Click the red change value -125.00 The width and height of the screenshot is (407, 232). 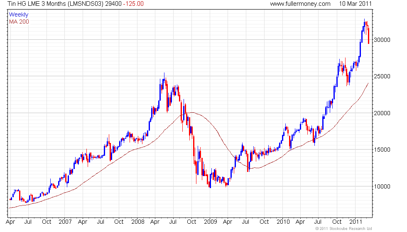pyautogui.click(x=133, y=4)
